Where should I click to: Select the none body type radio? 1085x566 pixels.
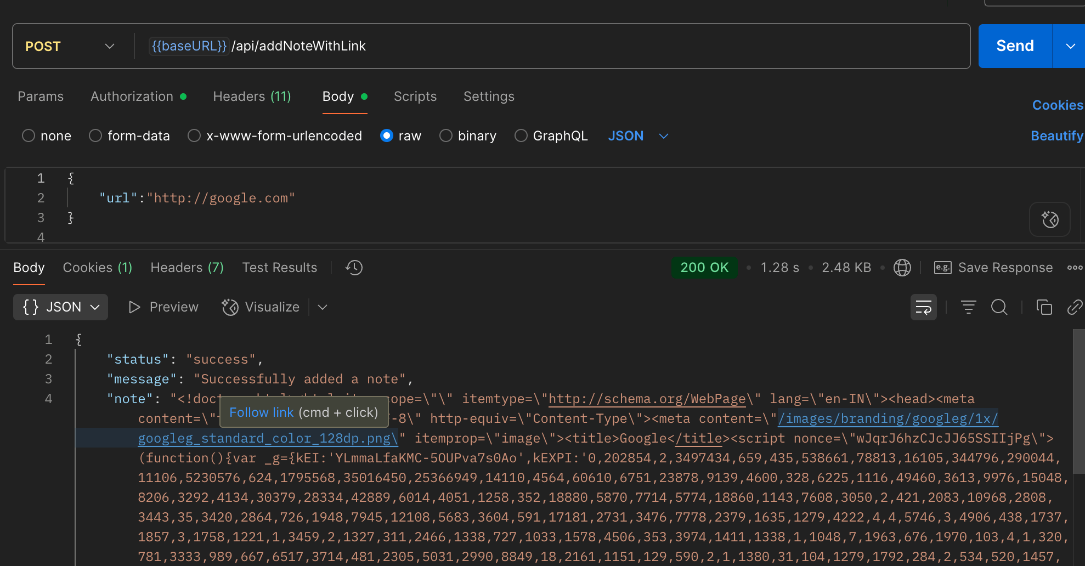pyautogui.click(x=29, y=135)
